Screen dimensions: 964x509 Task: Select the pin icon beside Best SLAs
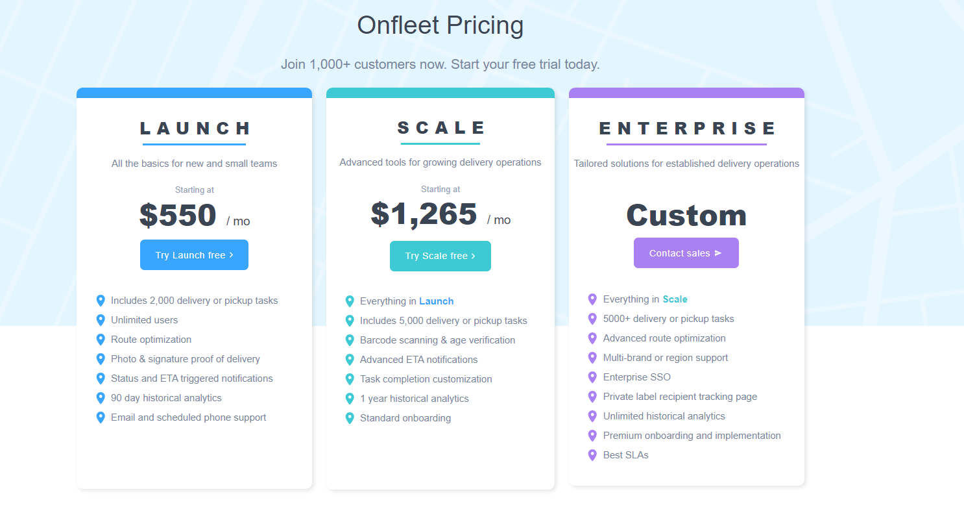coord(592,454)
